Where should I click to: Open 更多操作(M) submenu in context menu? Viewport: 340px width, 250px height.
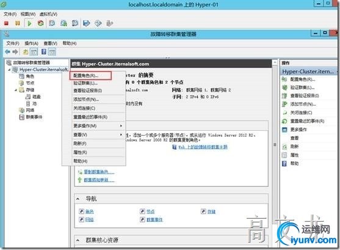(85, 126)
